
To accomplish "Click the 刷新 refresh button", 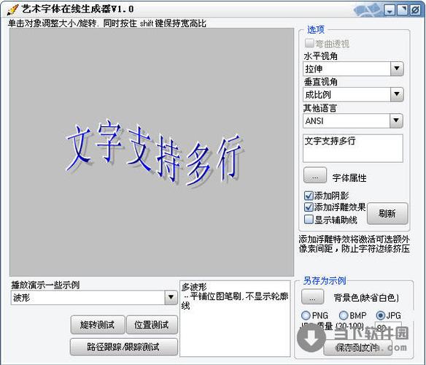I will (x=387, y=213).
